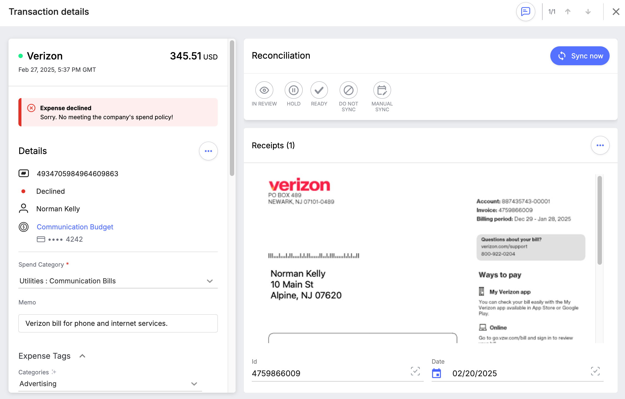625x399 pixels.
Task: Click the budget dollar coin icon
Action: click(24, 227)
